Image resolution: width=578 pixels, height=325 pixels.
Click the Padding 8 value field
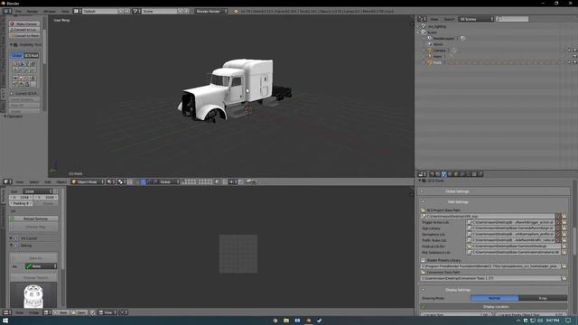[22, 203]
